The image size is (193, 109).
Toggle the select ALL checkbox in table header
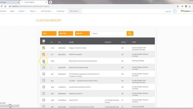click(43, 41)
